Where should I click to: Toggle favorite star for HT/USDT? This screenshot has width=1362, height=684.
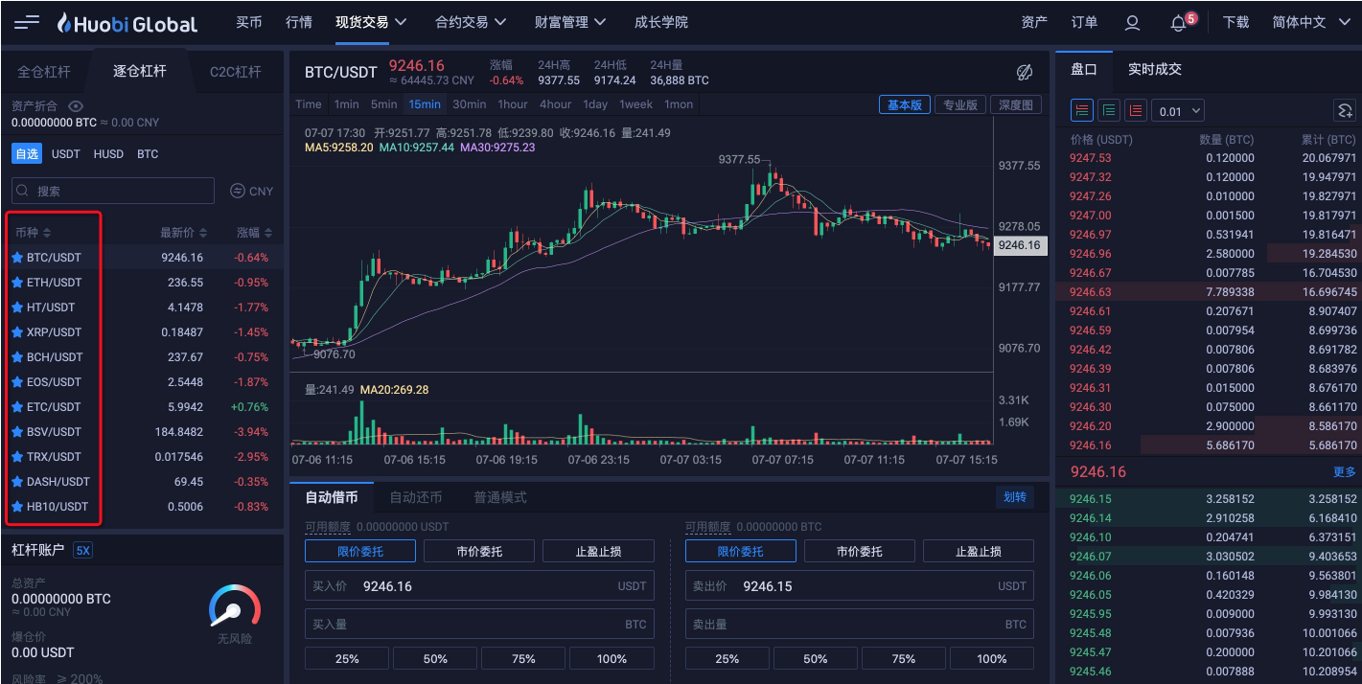[17, 308]
